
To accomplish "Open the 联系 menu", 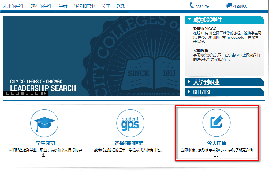I will (x=121, y=6).
